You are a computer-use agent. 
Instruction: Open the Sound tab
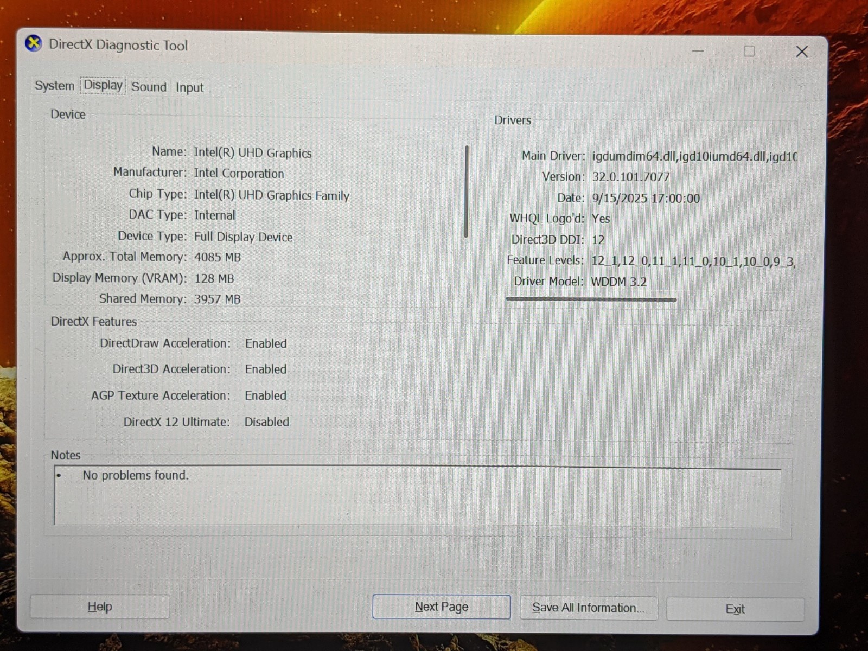[149, 87]
